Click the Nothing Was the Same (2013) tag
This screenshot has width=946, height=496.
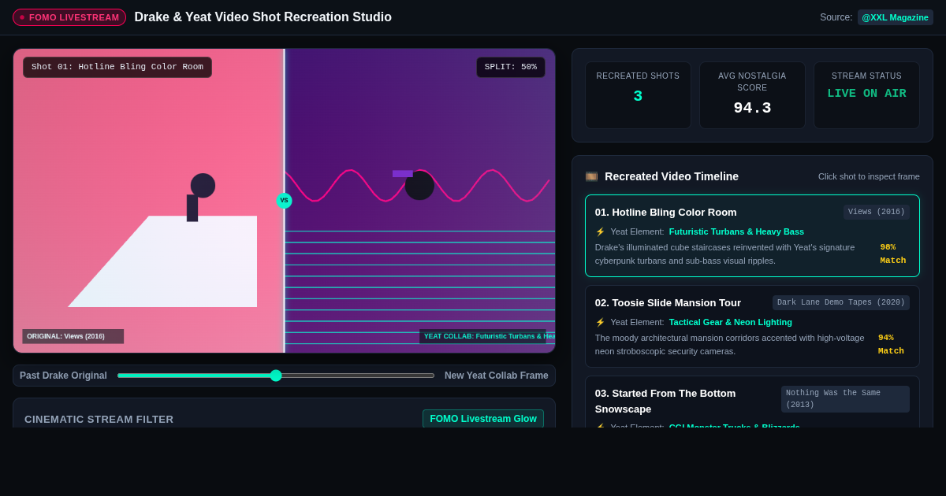click(845, 399)
